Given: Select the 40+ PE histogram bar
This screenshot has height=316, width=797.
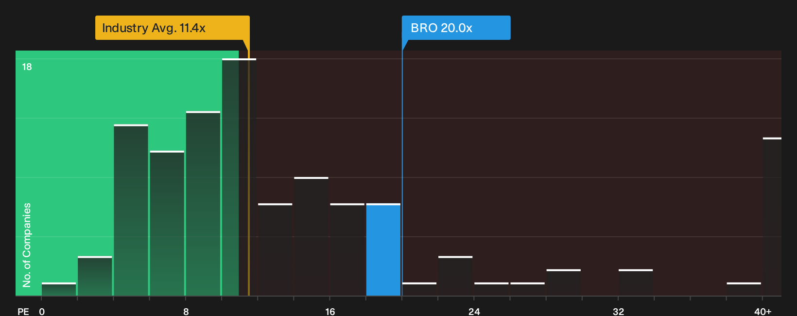Looking at the screenshot, I should point(772,217).
